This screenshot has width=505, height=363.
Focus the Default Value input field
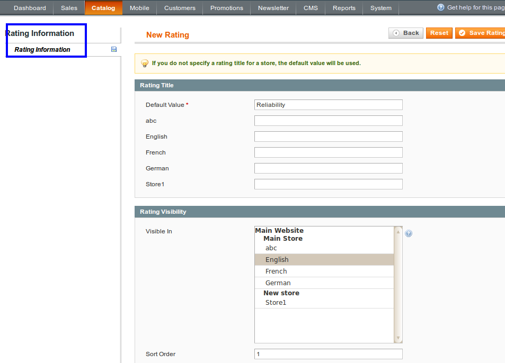(x=328, y=105)
